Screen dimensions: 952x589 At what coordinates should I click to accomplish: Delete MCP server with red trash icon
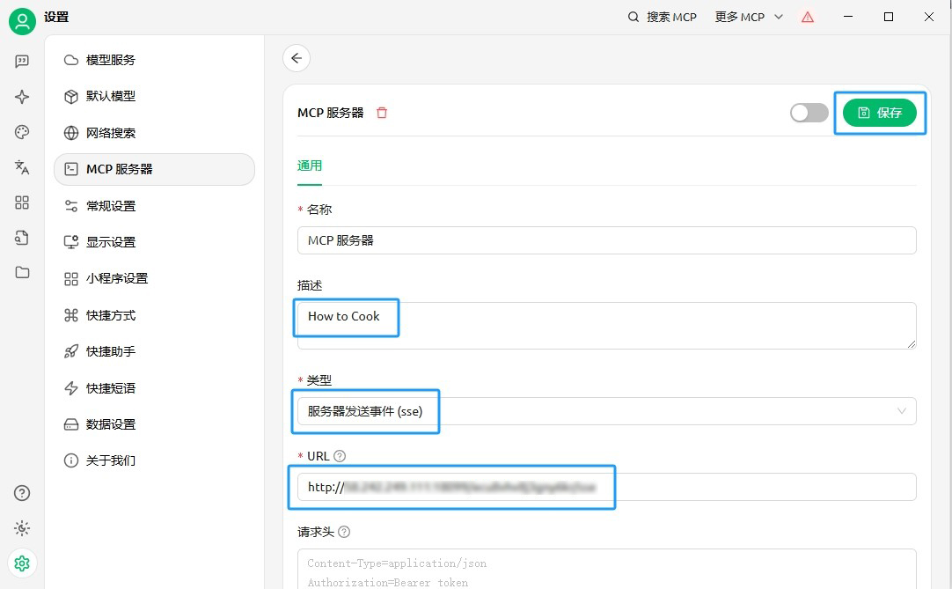(x=382, y=113)
